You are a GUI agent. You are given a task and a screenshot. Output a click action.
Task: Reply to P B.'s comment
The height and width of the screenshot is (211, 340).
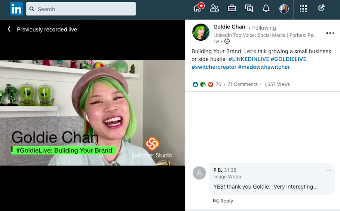[x=223, y=201]
